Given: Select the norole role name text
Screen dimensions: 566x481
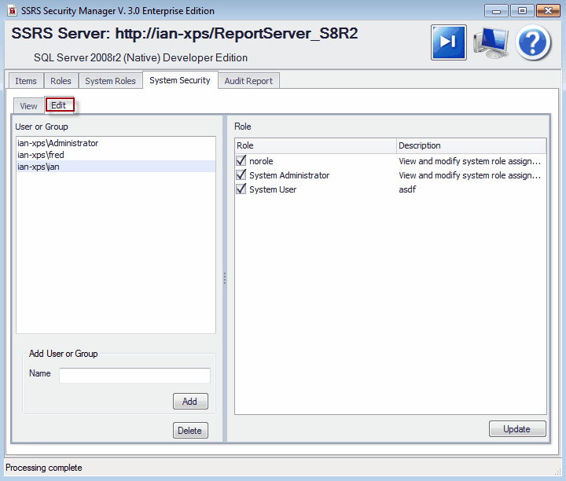Looking at the screenshot, I should (x=261, y=161).
